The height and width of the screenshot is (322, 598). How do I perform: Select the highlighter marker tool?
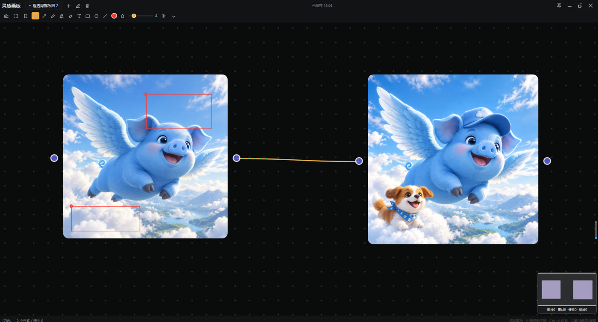(62, 16)
